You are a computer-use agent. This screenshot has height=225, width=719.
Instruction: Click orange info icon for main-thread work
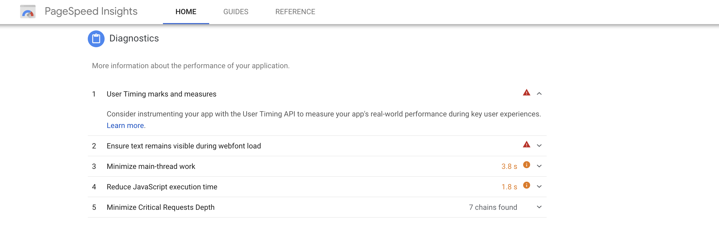pos(526,165)
